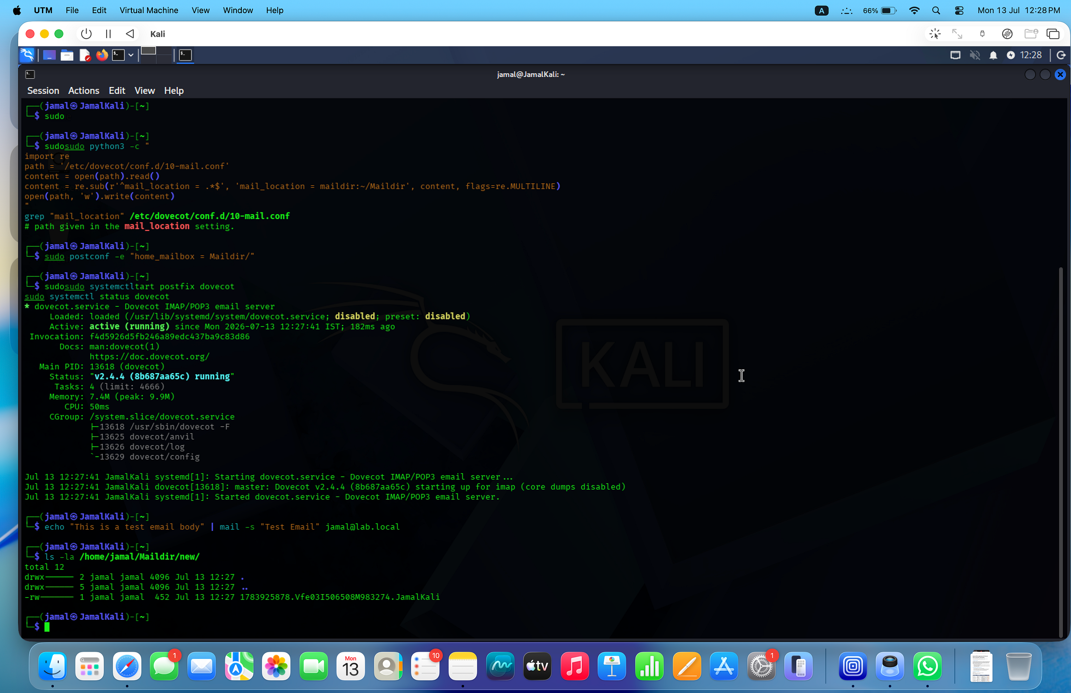
Task: Click the terminal's vertical scrollbar
Action: 1061,452
